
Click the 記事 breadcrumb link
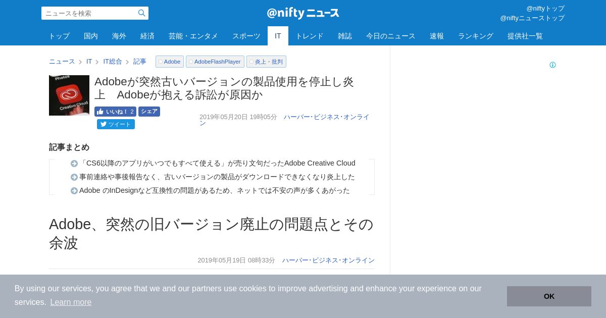pos(140,62)
